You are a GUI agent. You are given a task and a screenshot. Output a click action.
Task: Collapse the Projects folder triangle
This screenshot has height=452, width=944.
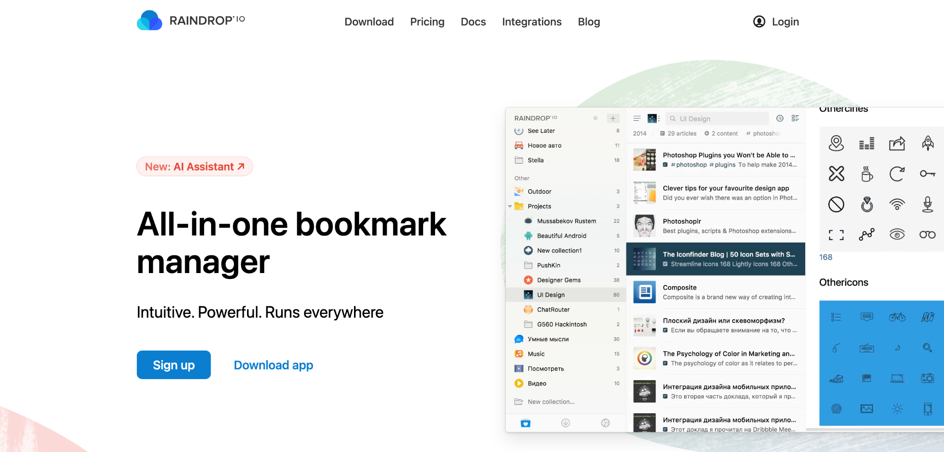point(510,206)
